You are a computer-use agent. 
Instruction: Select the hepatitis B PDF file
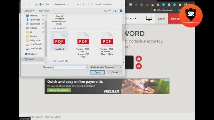tap(60, 41)
